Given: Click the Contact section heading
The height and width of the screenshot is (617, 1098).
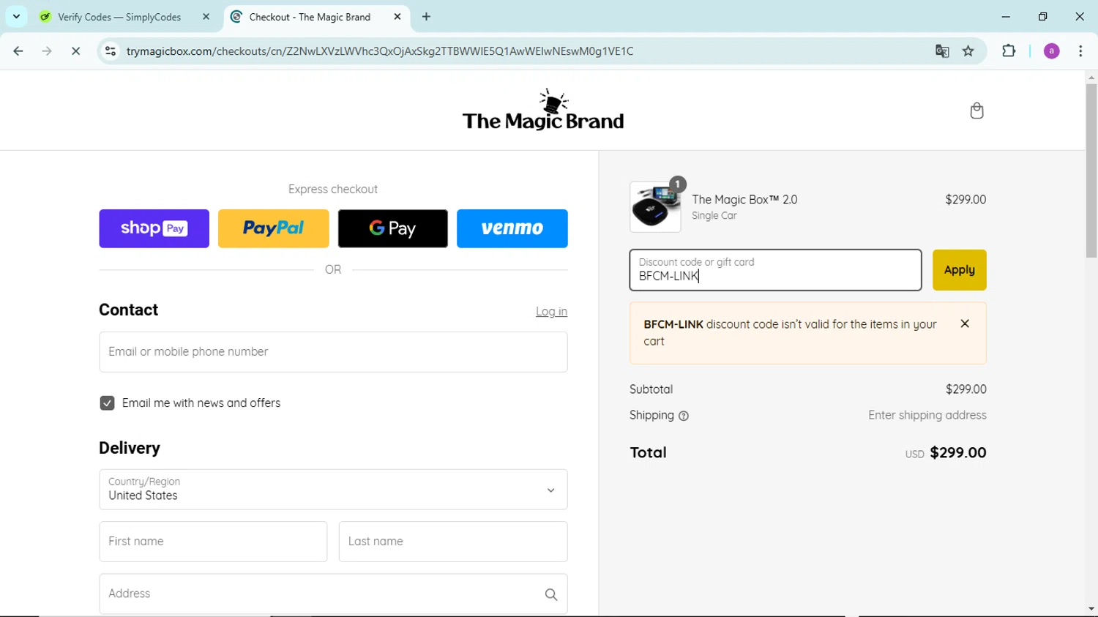Looking at the screenshot, I should coord(129,310).
